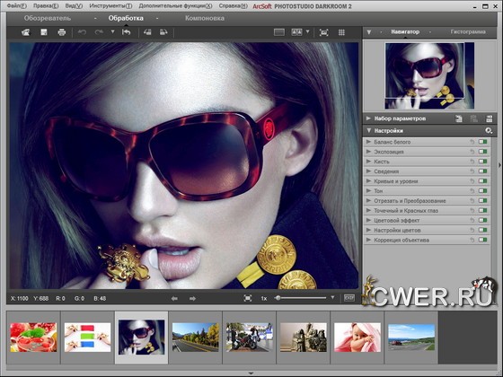Click the revert to original icon
Viewport: 503px width, 377px height.
pos(126,32)
